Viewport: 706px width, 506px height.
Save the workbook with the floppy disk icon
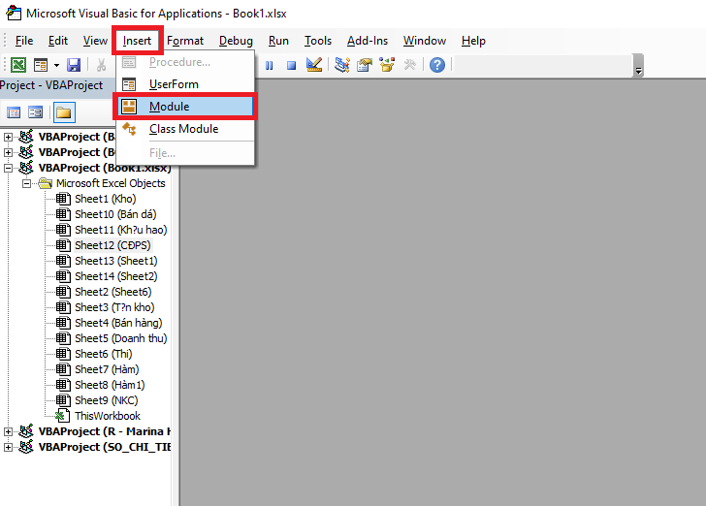74,65
